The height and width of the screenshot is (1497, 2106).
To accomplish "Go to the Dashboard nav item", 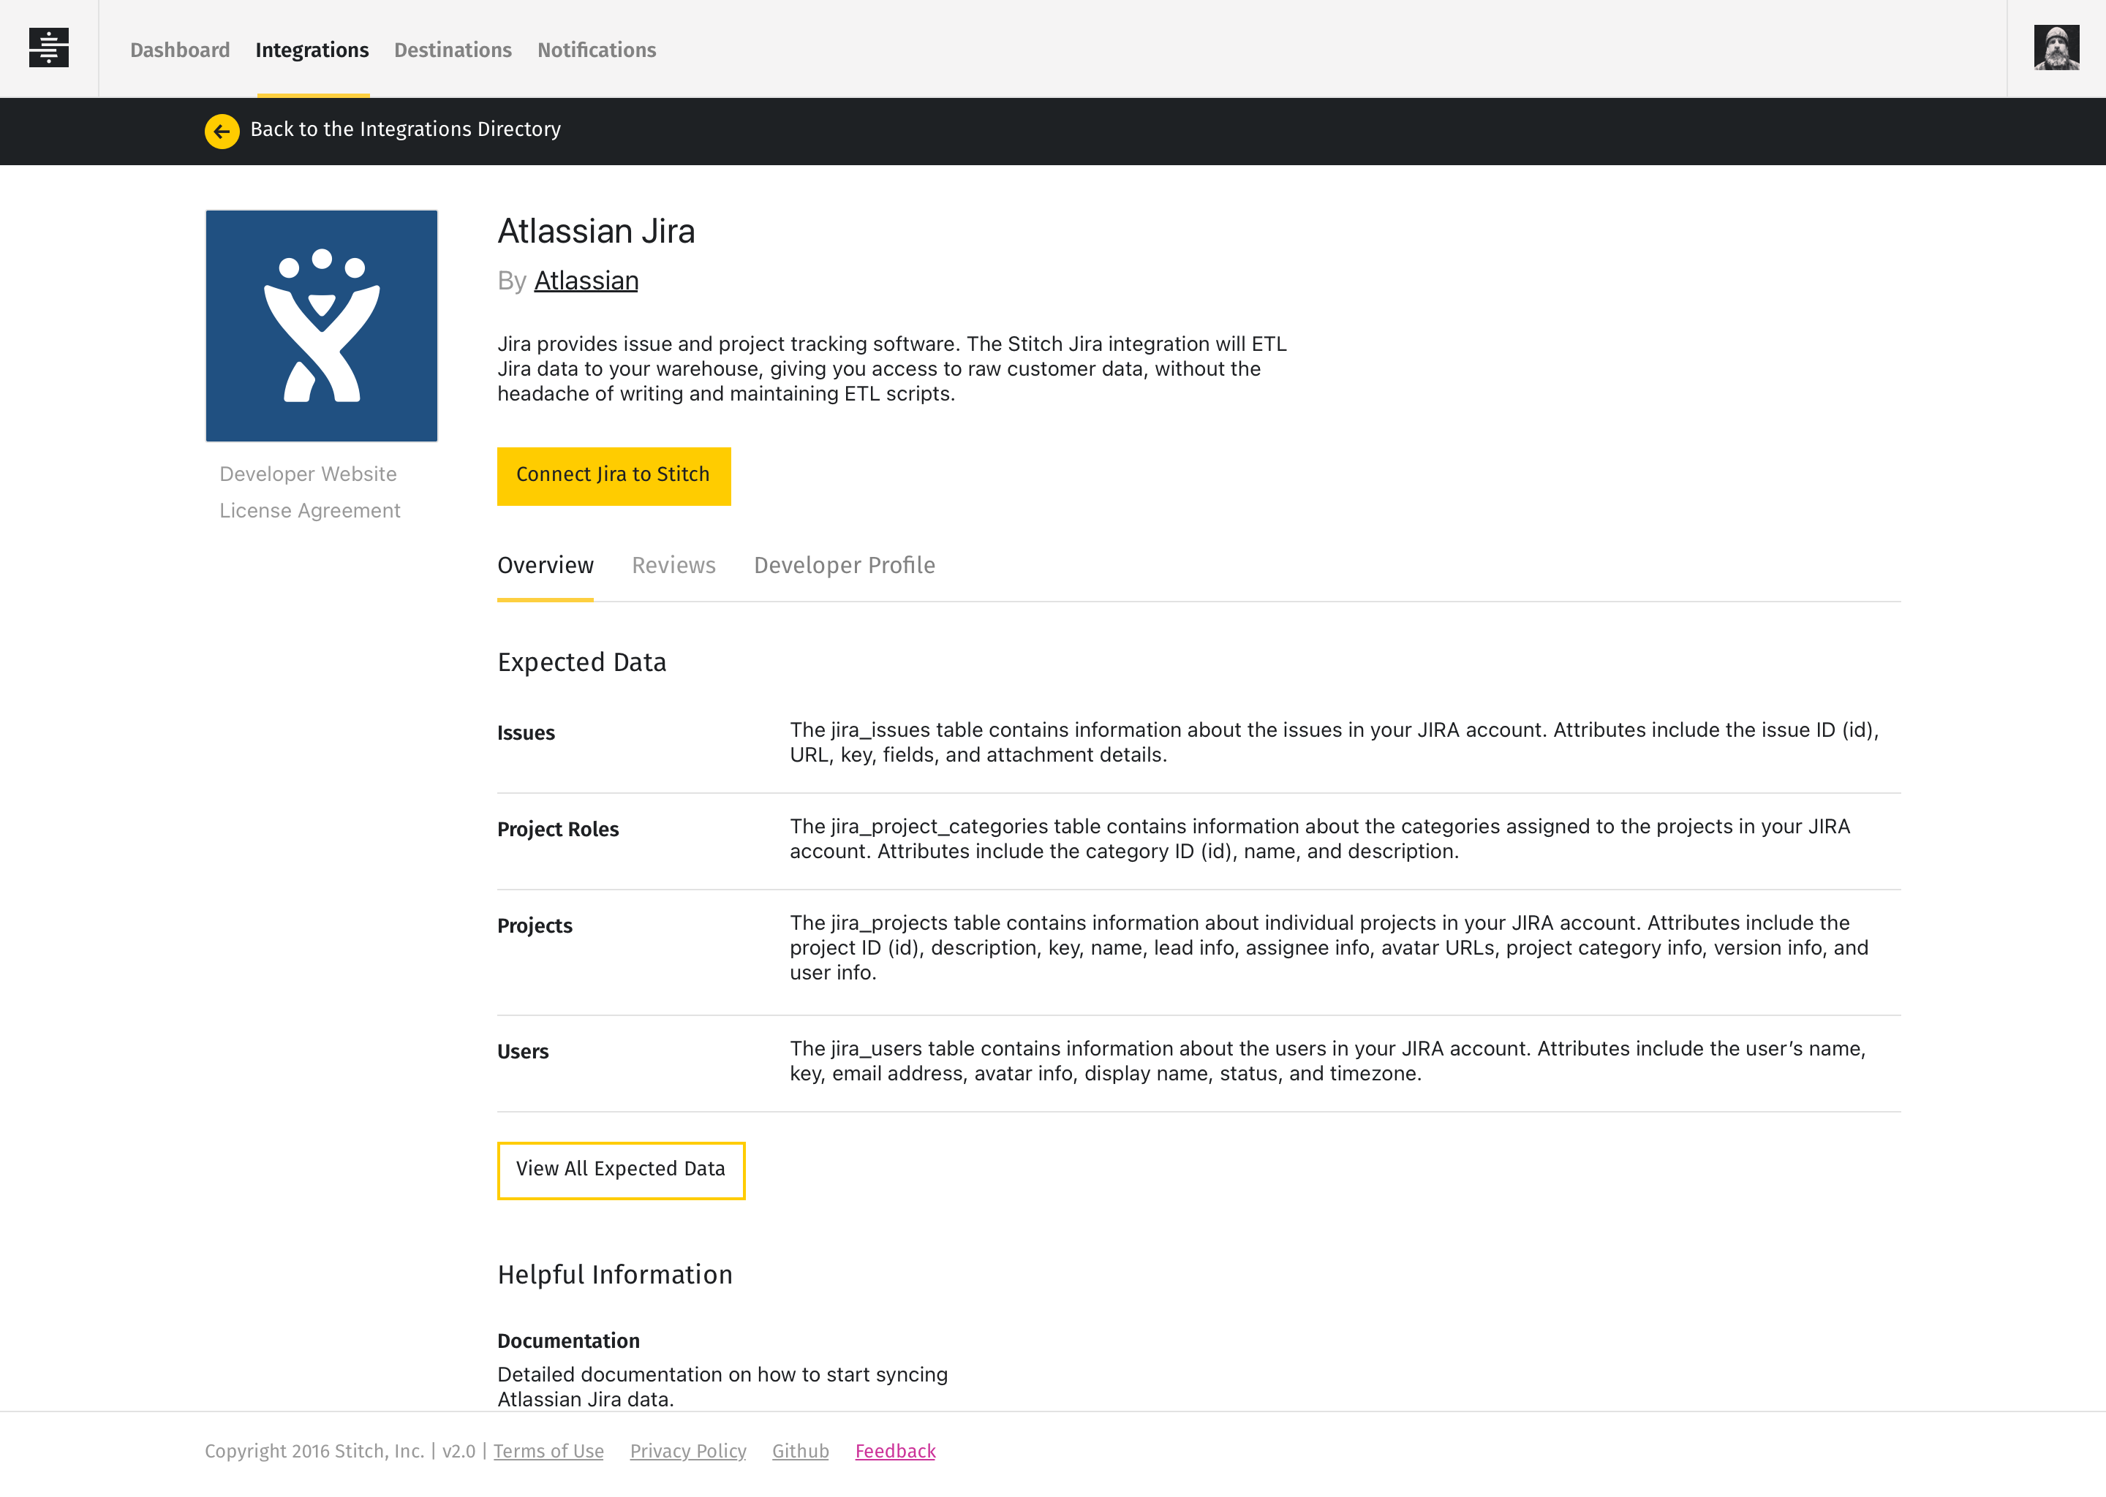I will pyautogui.click(x=180, y=50).
